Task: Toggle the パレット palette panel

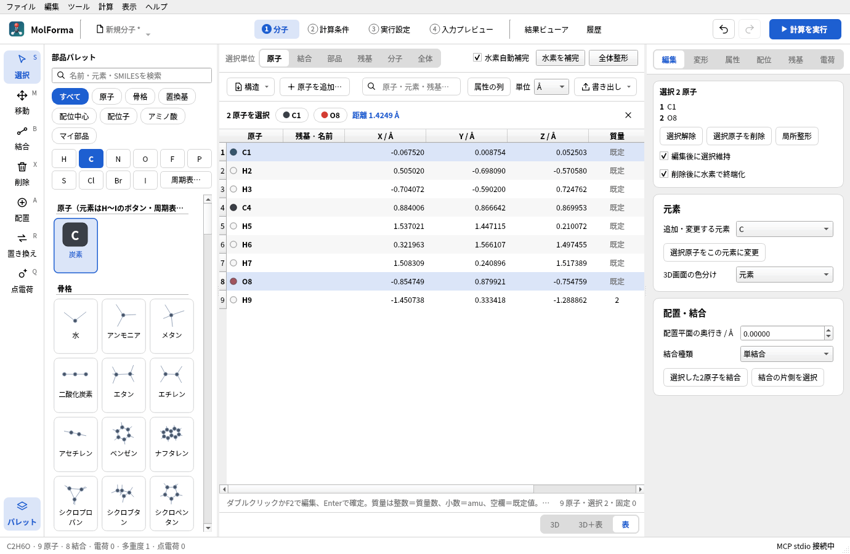Action: [22, 513]
